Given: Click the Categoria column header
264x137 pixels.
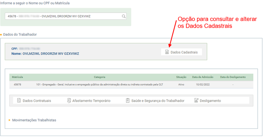Looking at the screenshot, I should [x=99, y=77].
